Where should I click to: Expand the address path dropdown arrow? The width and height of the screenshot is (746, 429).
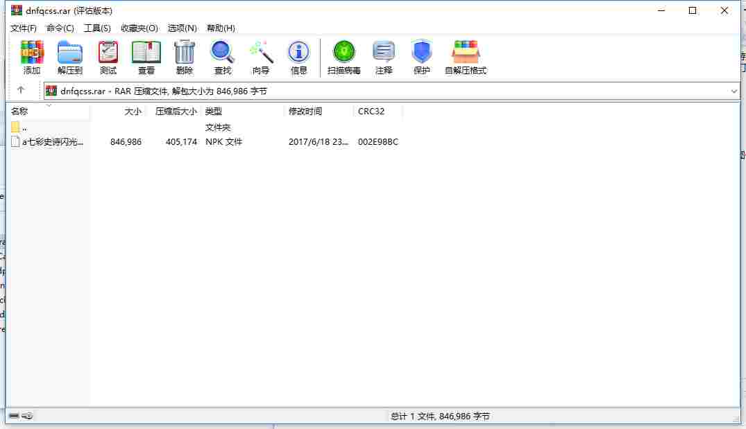click(x=734, y=91)
